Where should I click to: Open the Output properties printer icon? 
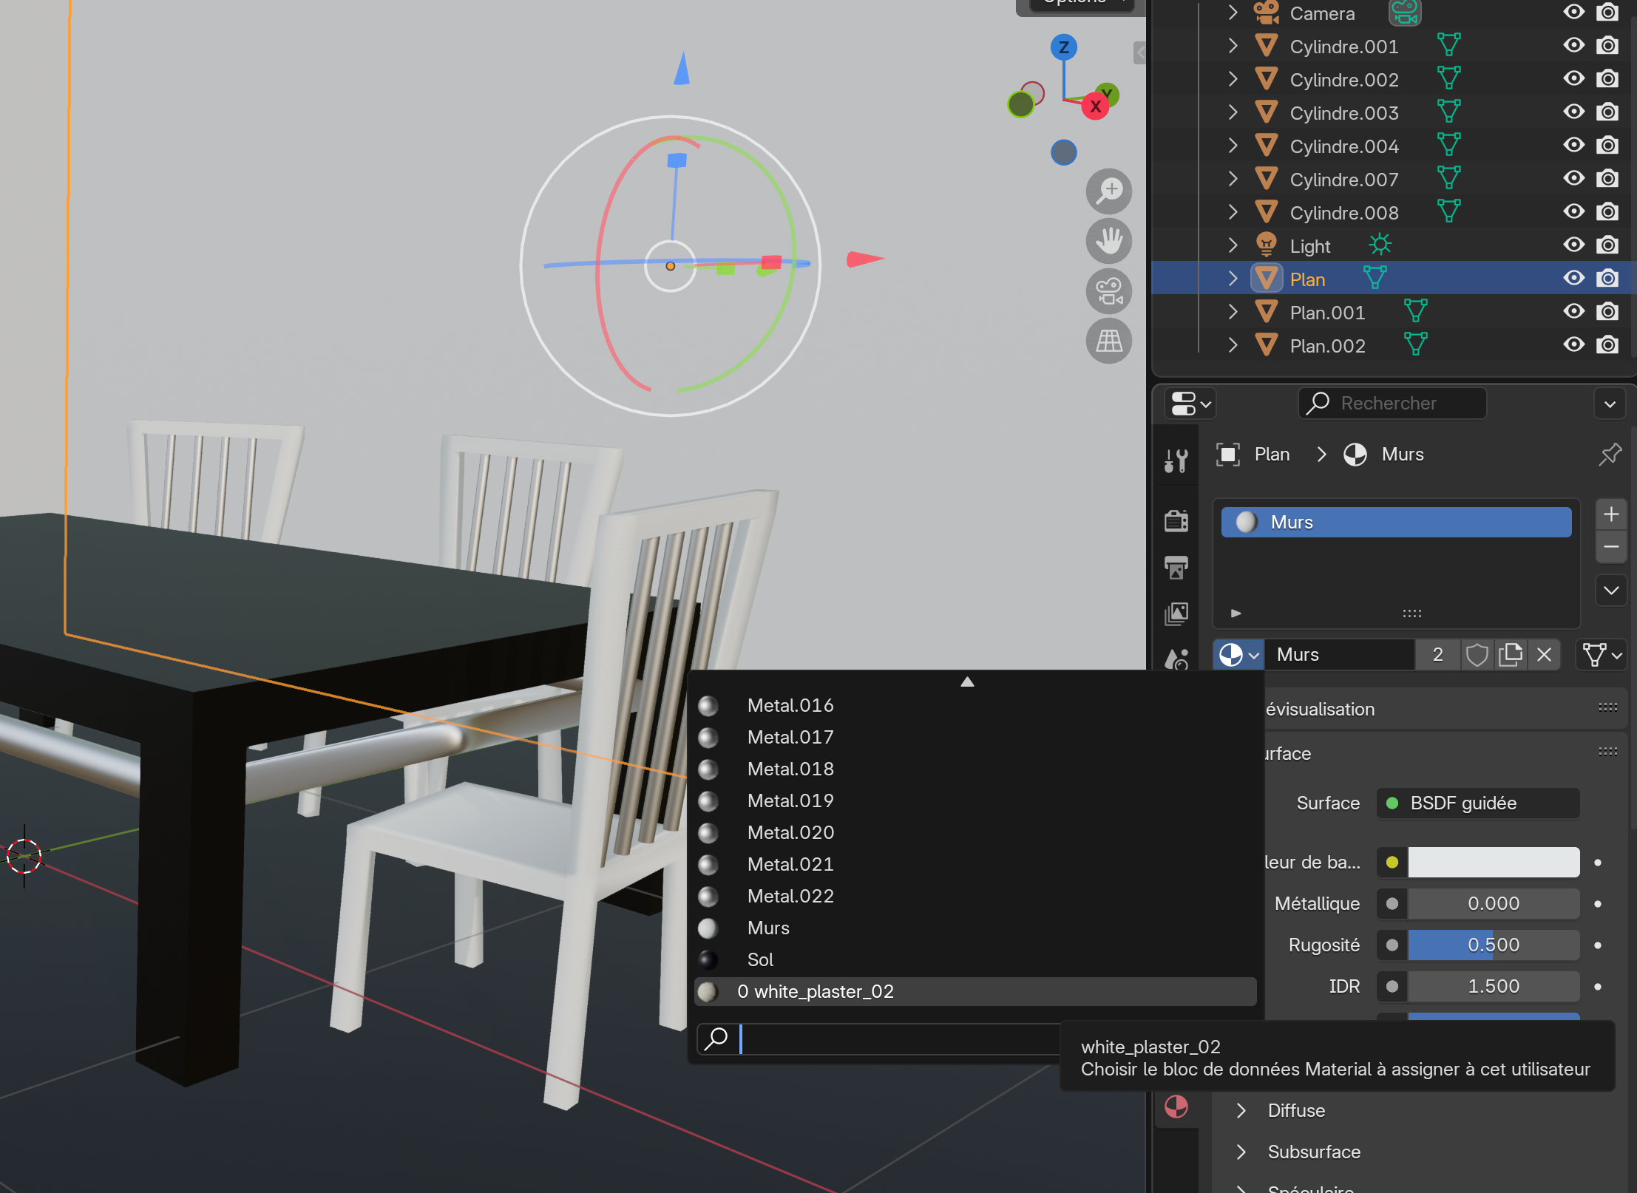[1176, 568]
